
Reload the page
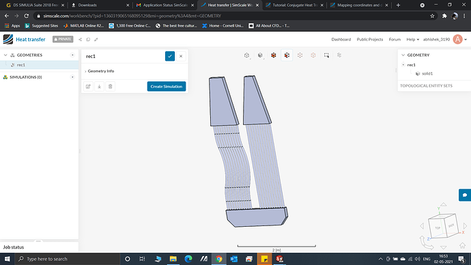(27, 16)
